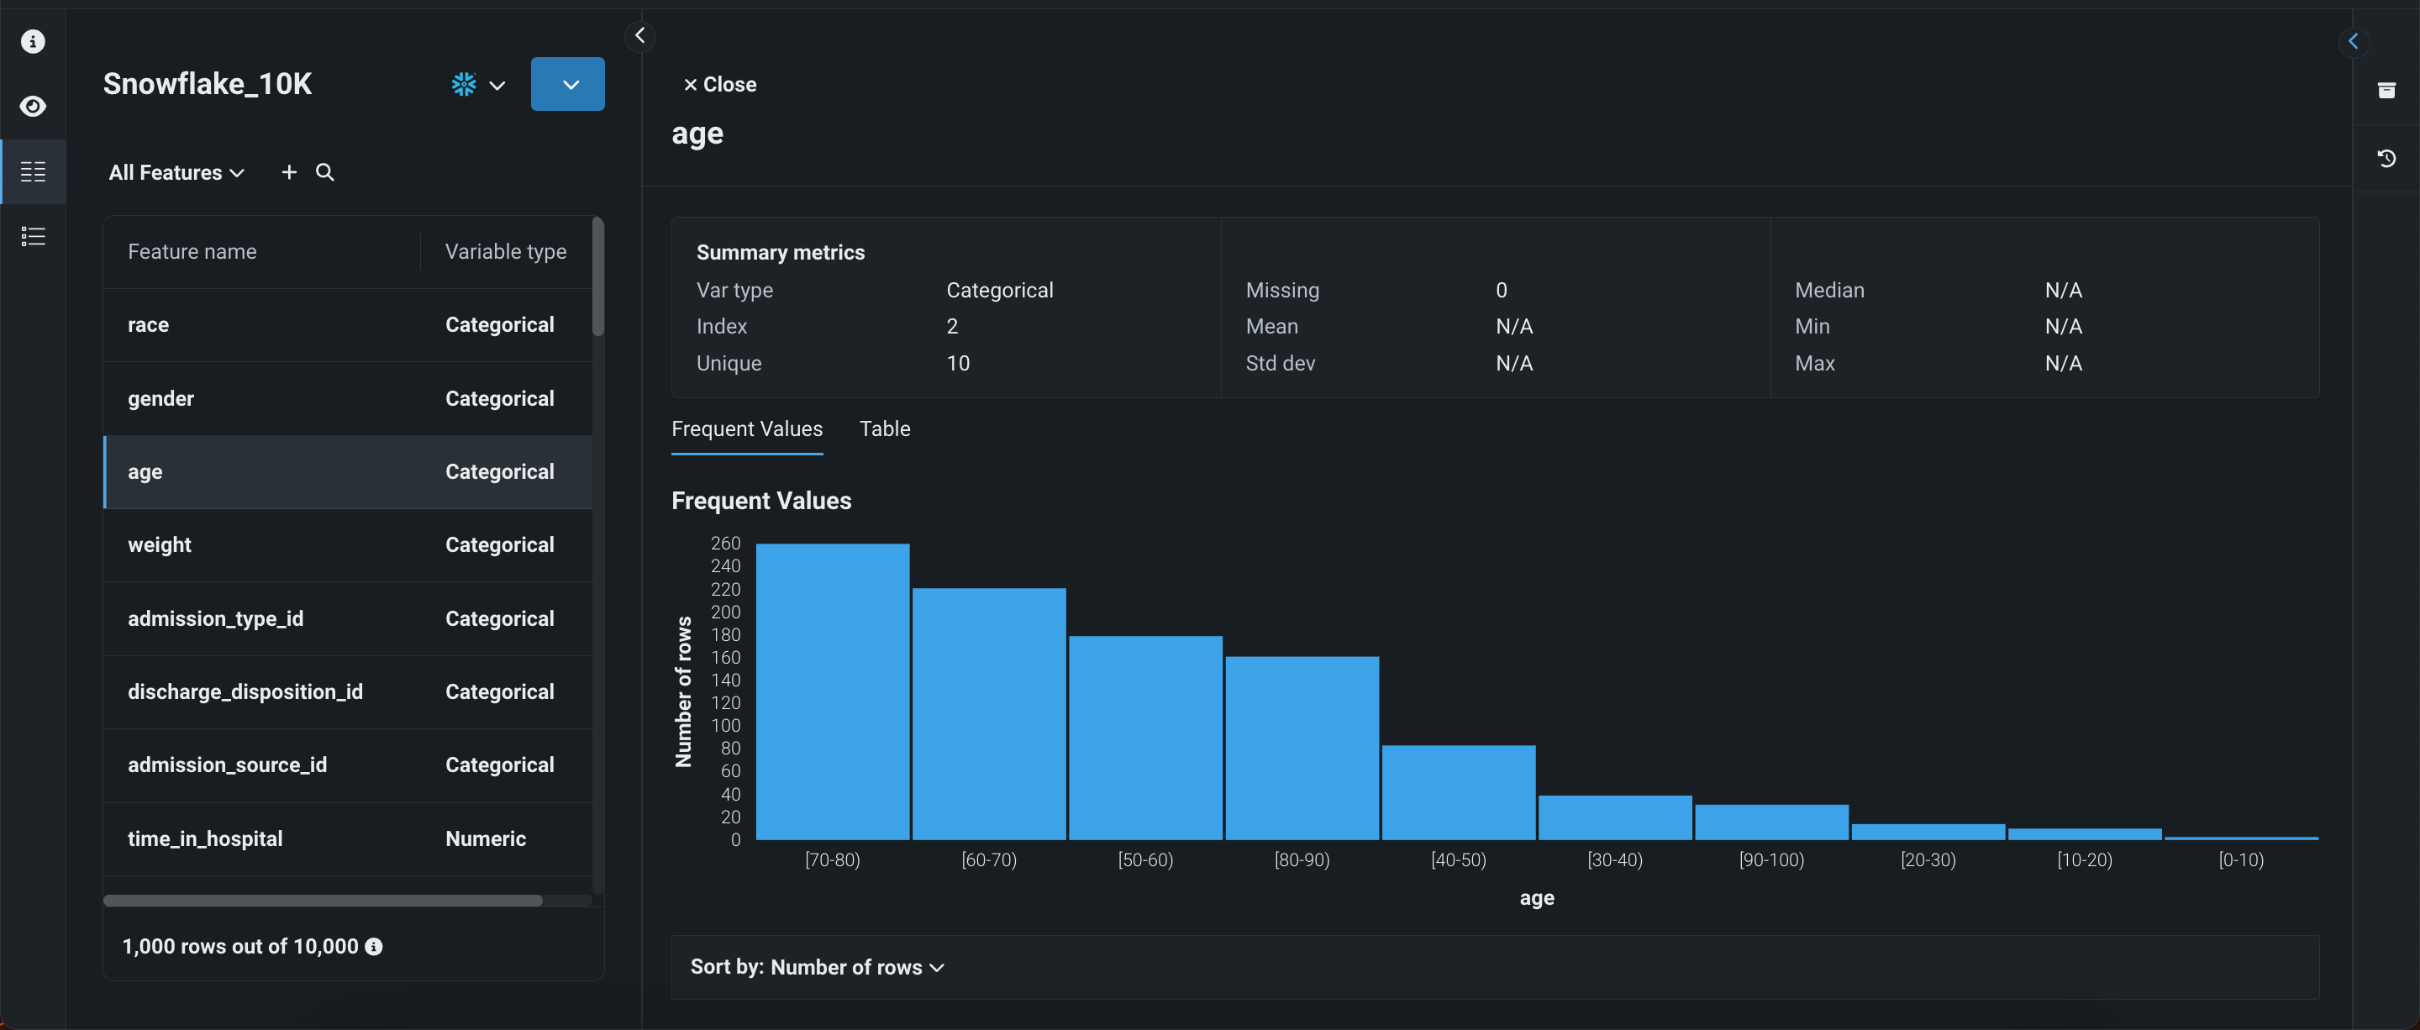Open the features list view icon
The width and height of the screenshot is (2420, 1030).
coord(33,172)
